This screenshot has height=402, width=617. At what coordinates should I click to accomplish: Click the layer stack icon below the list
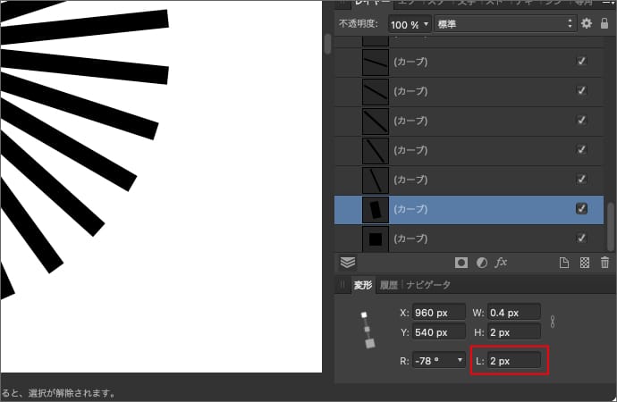(348, 263)
